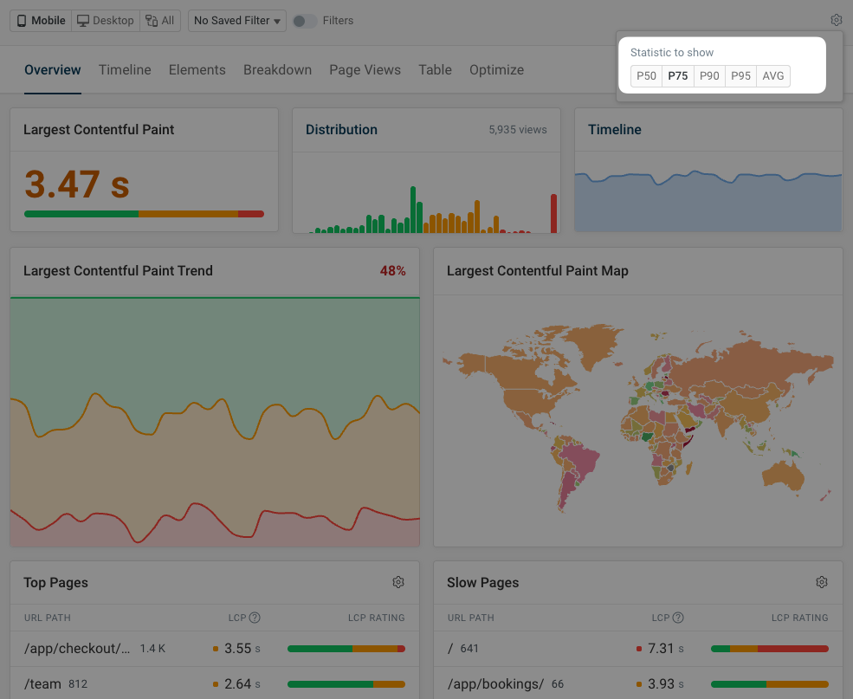
Task: Open the Breakdown tab
Action: point(277,70)
